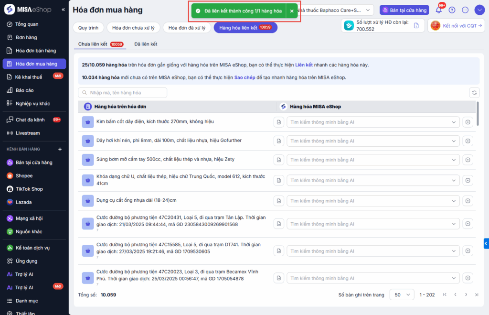The height and width of the screenshot is (315, 489).
Task: Open Tổng quan in sidebar
Action: (34, 24)
